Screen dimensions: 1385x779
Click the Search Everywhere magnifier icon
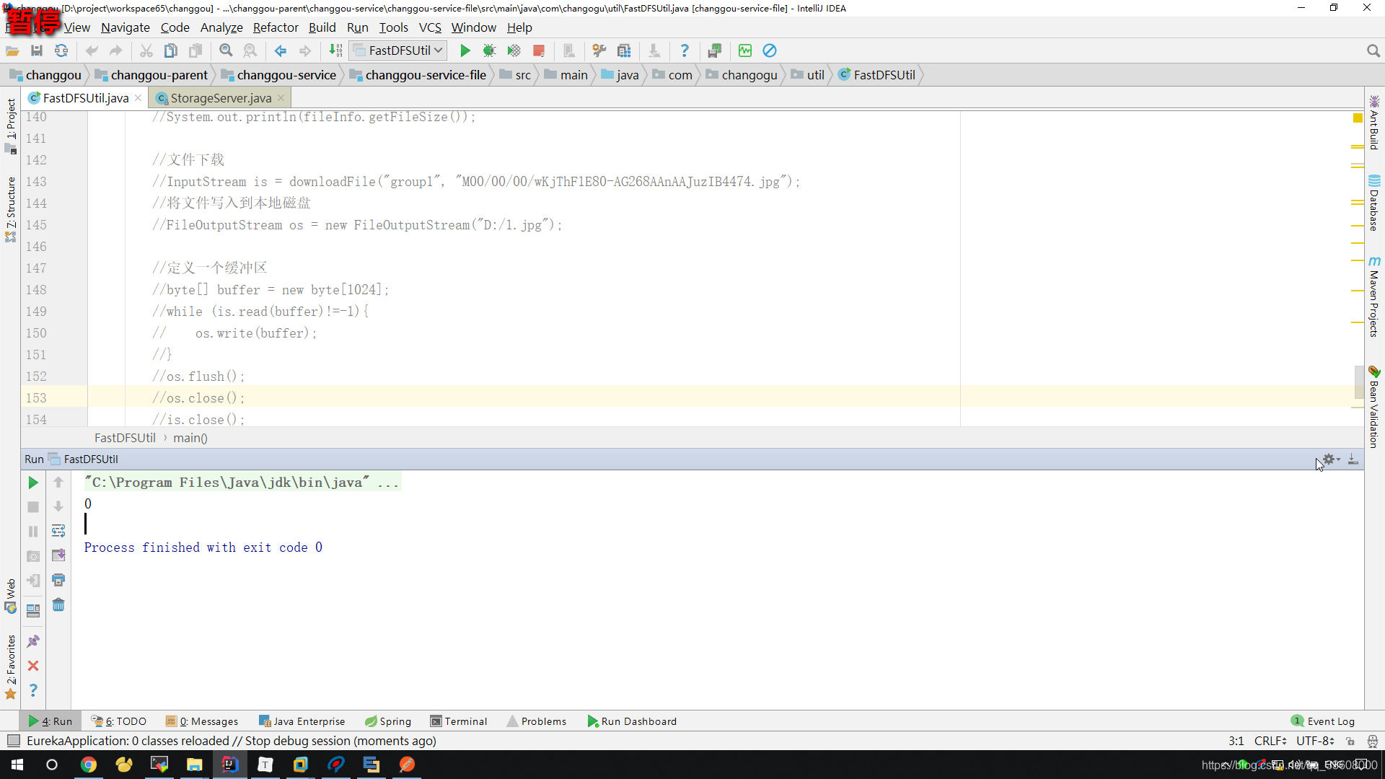[x=1373, y=50]
